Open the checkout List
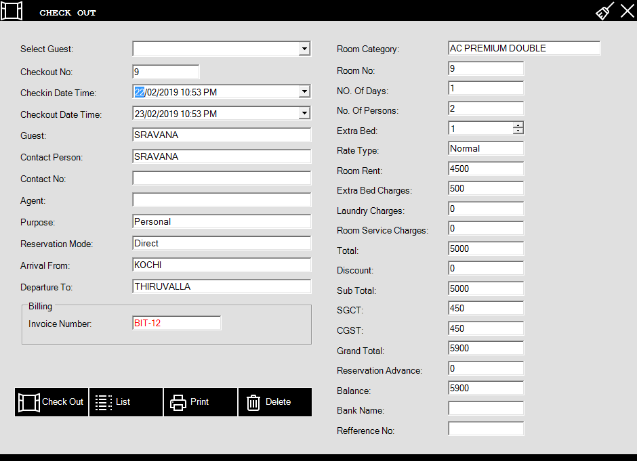The width and height of the screenshot is (637, 461). click(126, 402)
